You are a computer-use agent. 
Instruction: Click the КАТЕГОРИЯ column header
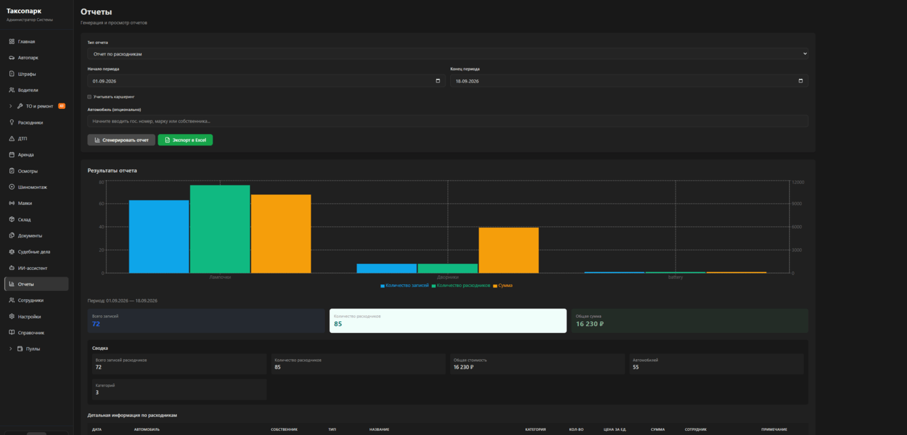tap(535, 430)
